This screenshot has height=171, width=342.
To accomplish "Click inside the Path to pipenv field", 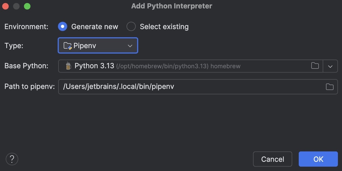I will point(164,86).
